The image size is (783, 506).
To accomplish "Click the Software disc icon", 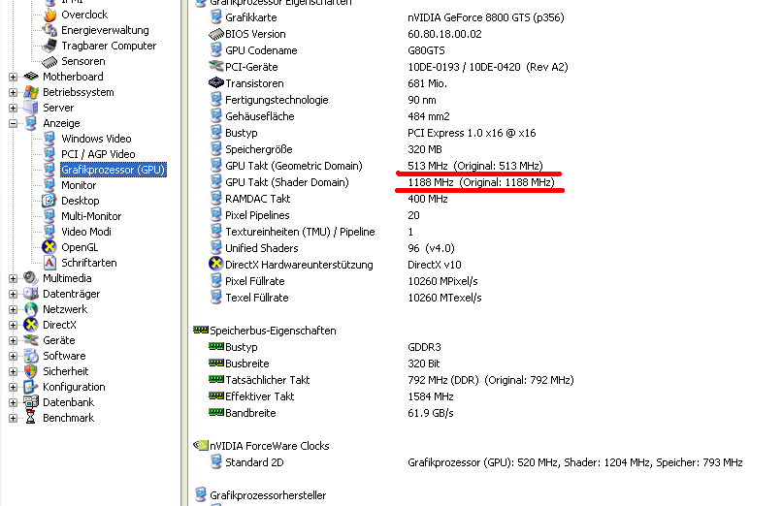I will click(31, 356).
